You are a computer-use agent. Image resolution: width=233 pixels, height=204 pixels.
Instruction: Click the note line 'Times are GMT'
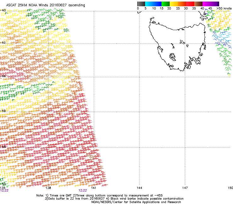(x=60, y=196)
